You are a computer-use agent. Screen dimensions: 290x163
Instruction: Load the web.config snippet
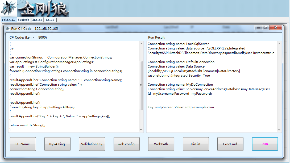coord(126,144)
